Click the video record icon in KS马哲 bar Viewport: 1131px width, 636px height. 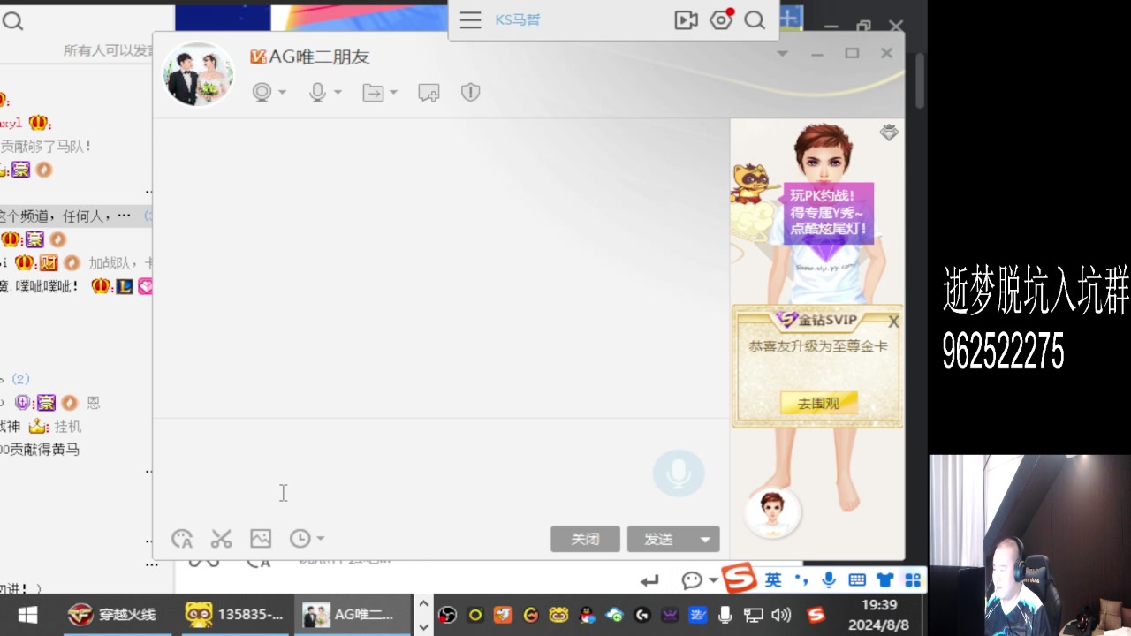point(686,19)
